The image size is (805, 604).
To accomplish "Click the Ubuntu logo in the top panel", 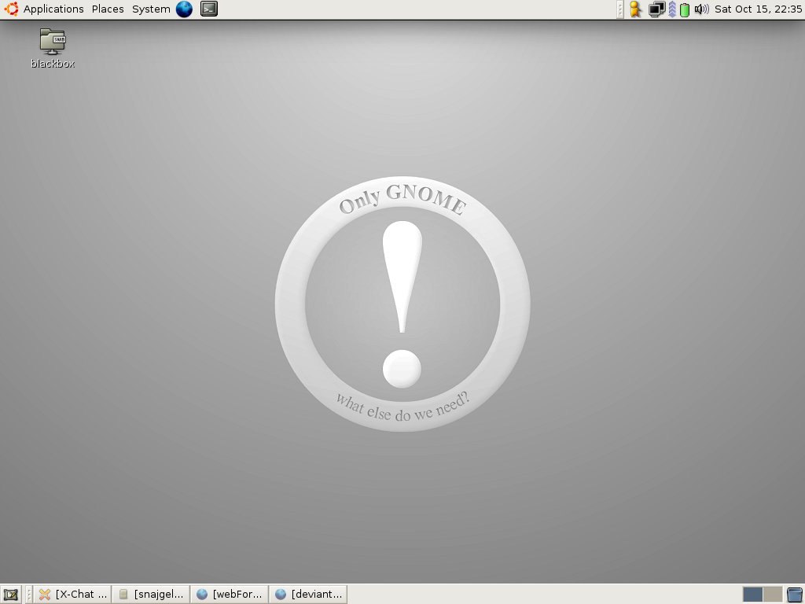I will [11, 9].
